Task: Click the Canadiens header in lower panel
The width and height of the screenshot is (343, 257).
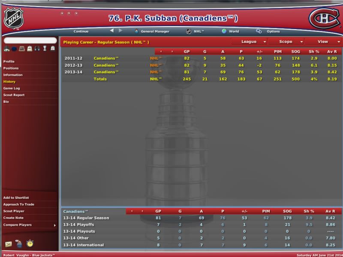Action: point(75,211)
